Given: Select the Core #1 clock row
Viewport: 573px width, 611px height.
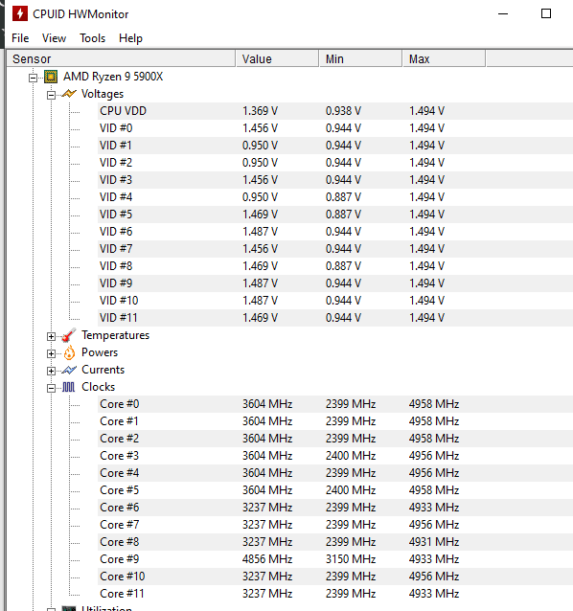Looking at the screenshot, I should click(335, 421).
